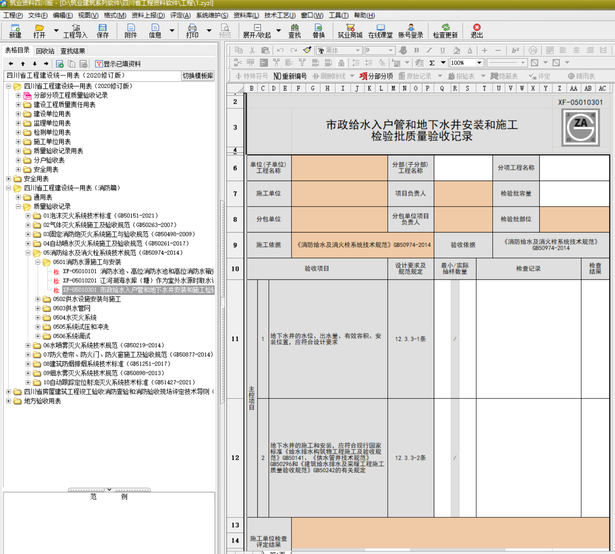Click the sigma sum icon
Screen dimensions: 615x554
[x=432, y=63]
